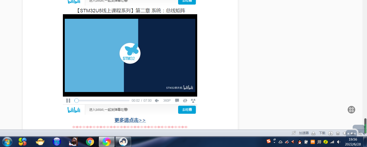The width and height of the screenshot is (367, 147).
Task: Open the yellow chick taskbar app
Action: pos(40,142)
